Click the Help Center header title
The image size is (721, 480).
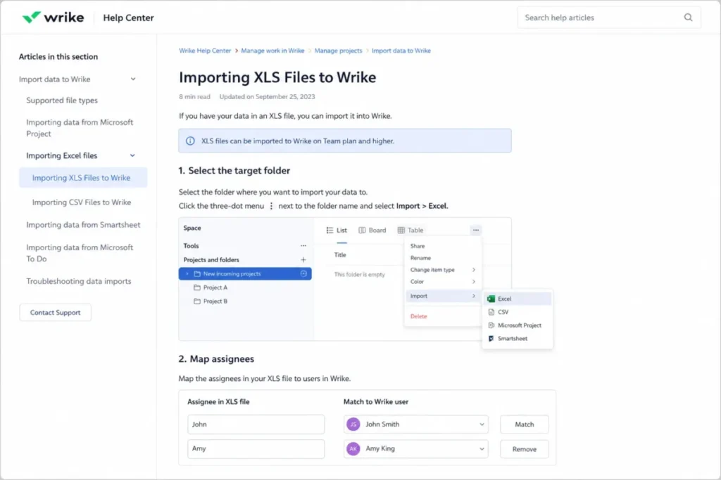click(x=128, y=18)
